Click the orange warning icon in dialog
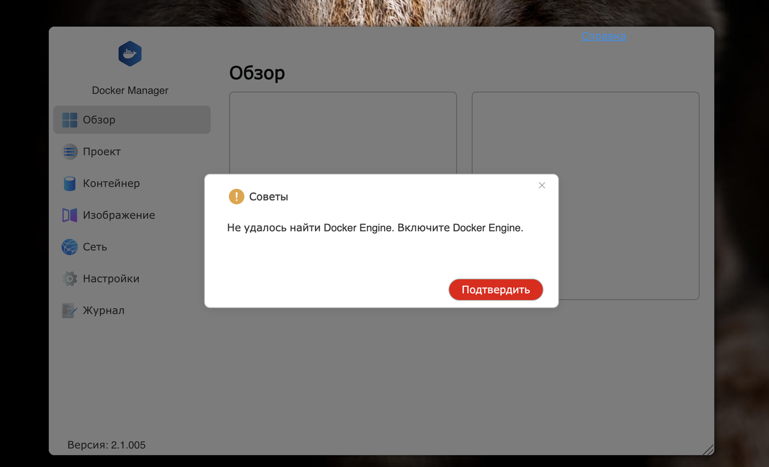Image resolution: width=769 pixels, height=467 pixels. point(237,196)
